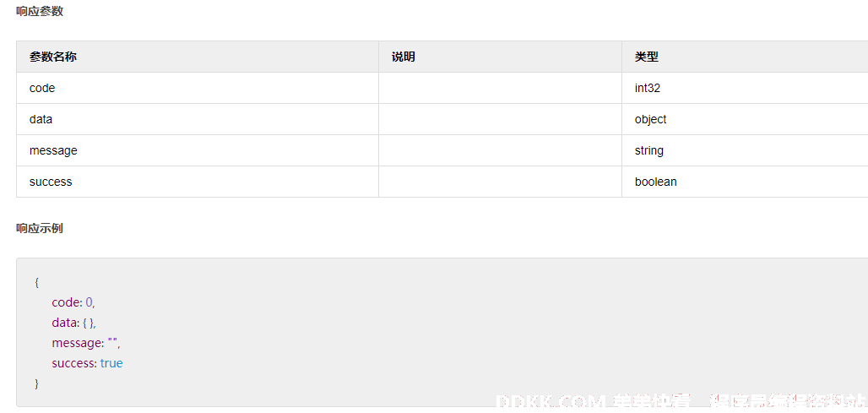Click the data key in JSON example
This screenshot has width=868, height=413.
64,323
